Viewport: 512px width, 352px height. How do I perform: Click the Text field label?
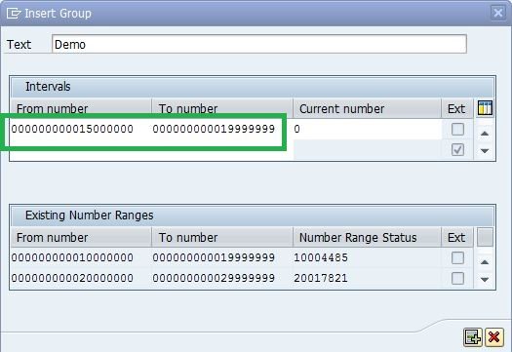click(x=19, y=45)
